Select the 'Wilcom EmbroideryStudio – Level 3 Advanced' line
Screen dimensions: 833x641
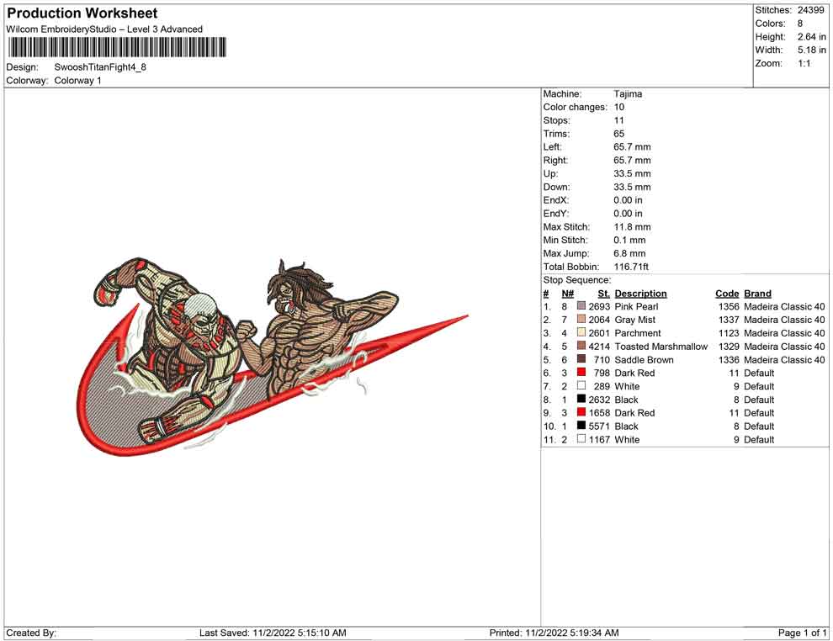tap(104, 29)
